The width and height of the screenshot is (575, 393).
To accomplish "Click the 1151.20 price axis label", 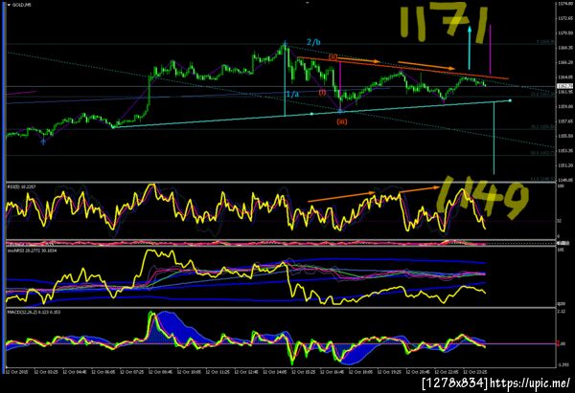I will click(x=565, y=165).
